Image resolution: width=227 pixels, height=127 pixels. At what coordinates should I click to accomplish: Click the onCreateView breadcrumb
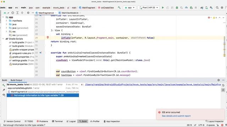106,8
